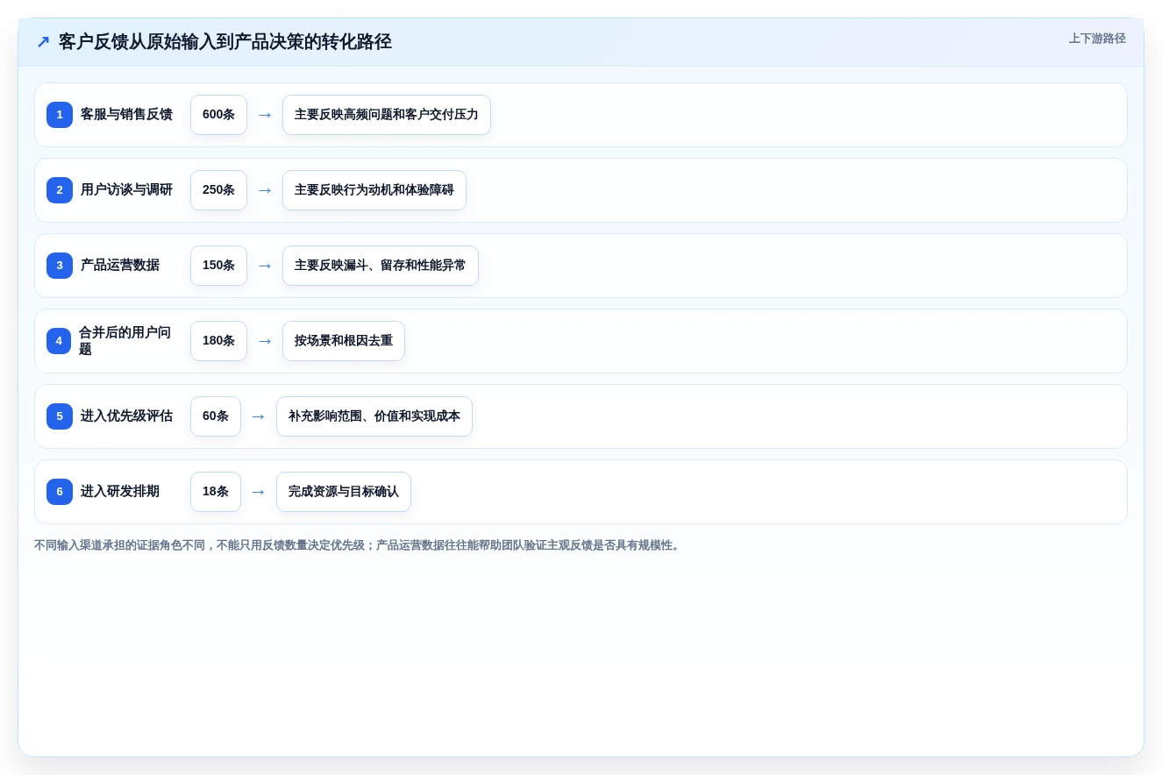Click the arrow after 60条
Viewport: 1162px width, 775px height.
pyautogui.click(x=259, y=416)
